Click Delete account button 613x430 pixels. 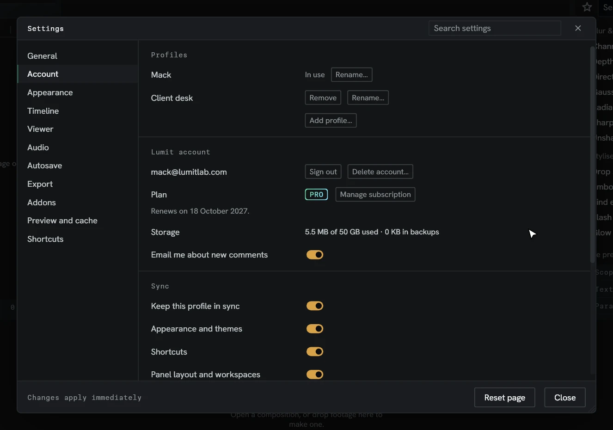[380, 172]
